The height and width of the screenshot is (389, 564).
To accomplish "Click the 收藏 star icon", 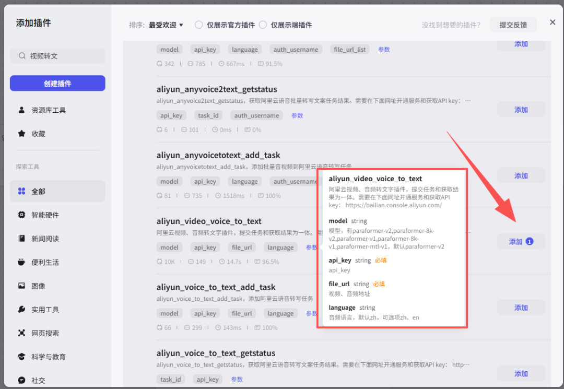I will point(21,134).
